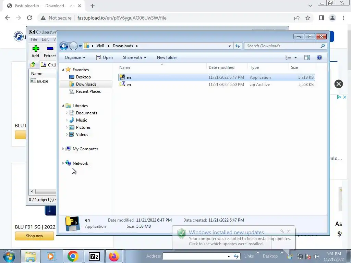Image resolution: width=351 pixels, height=263 pixels.
Task: Click the refresh button next to address path
Action: pos(238,46)
